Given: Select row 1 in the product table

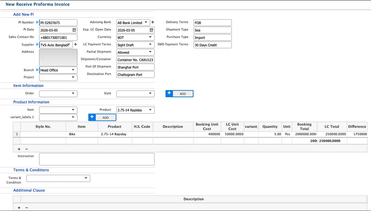Looking at the screenshot, I should (x=16, y=134).
